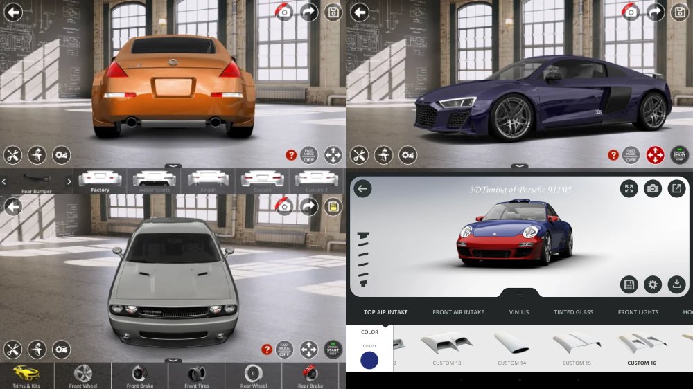Save the purple Audi build

point(681,12)
